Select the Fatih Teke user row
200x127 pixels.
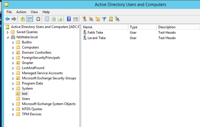pos(140,32)
